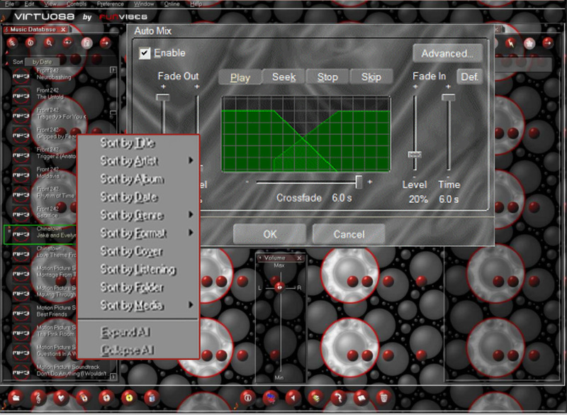567x415 pixels.
Task: Select the Play mode toggle button
Action: (240, 77)
